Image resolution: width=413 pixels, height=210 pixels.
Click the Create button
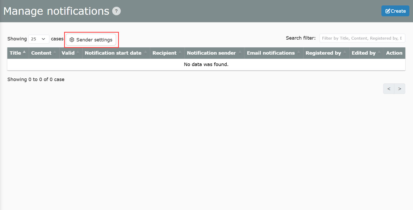click(x=395, y=11)
